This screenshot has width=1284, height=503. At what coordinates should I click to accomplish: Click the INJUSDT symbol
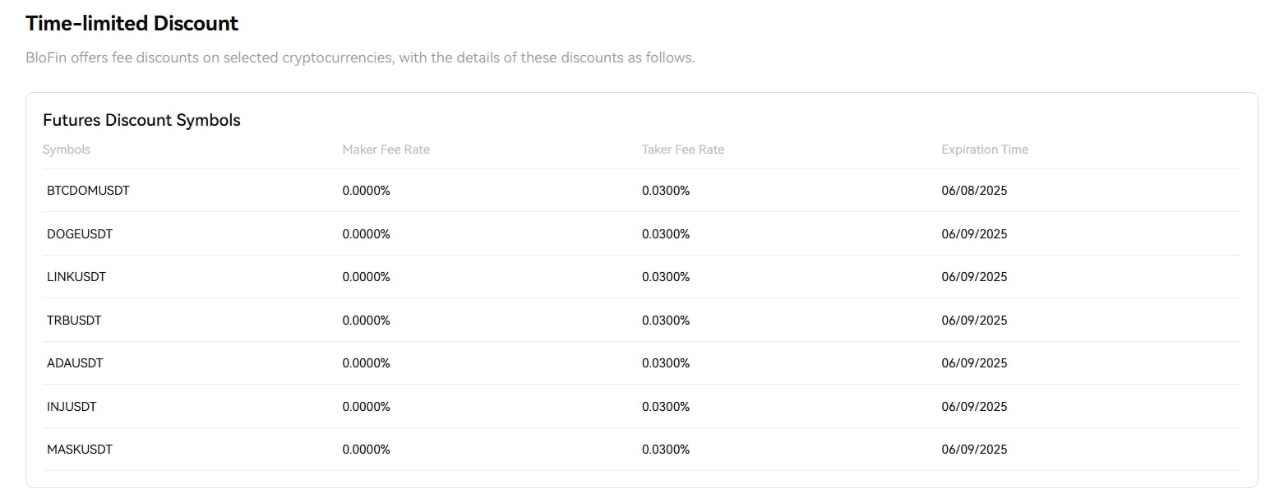(x=72, y=407)
